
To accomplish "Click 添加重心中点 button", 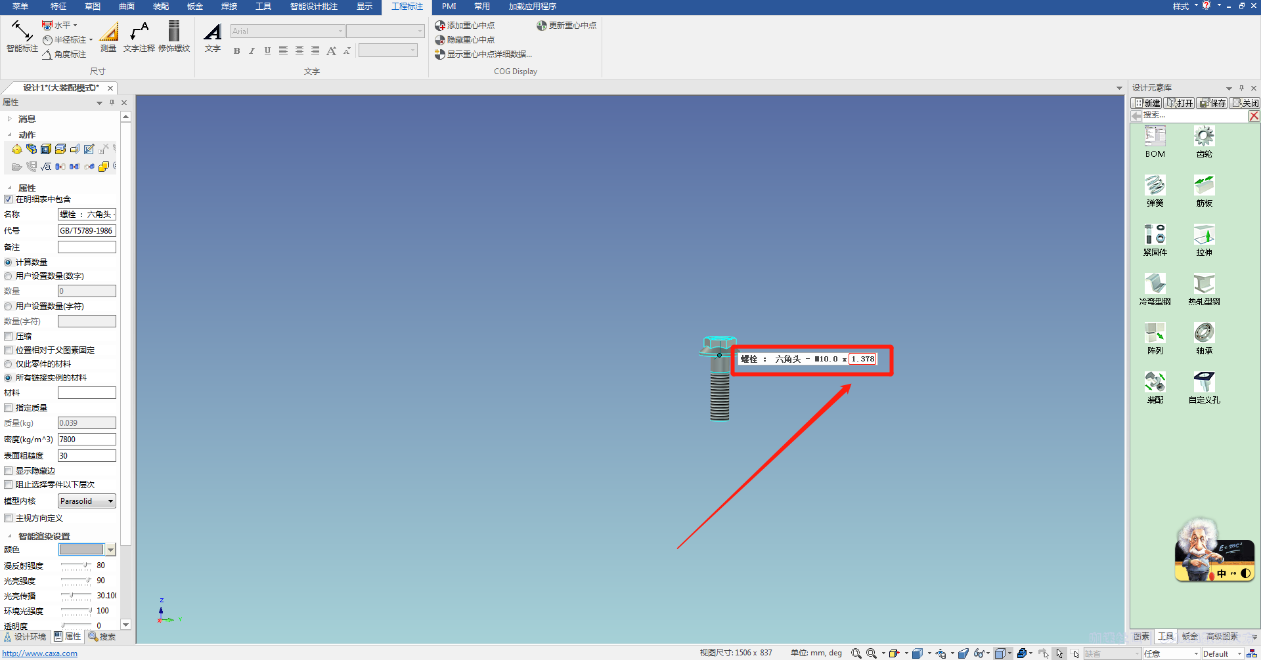I will tap(465, 26).
